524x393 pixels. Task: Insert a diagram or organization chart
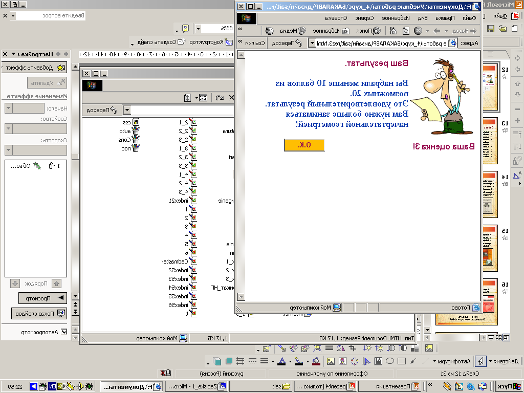coord(355,361)
